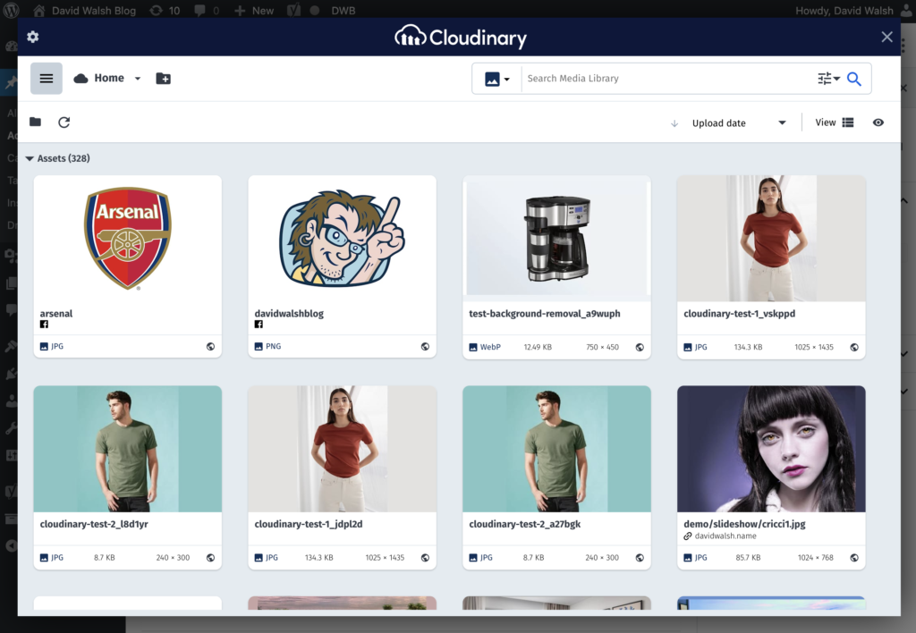The image size is (916, 633).
Task: Click the link icon beside davidwalsh.name
Action: [688, 536]
